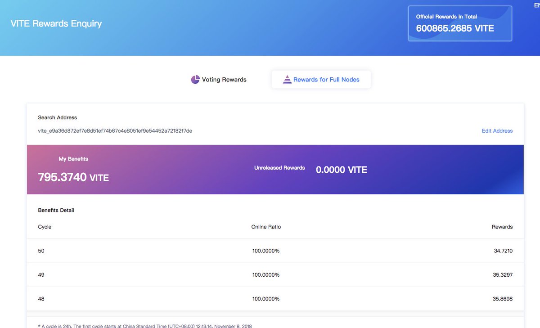Click Official Rewards in Total card
540x328 pixels.
click(x=460, y=23)
